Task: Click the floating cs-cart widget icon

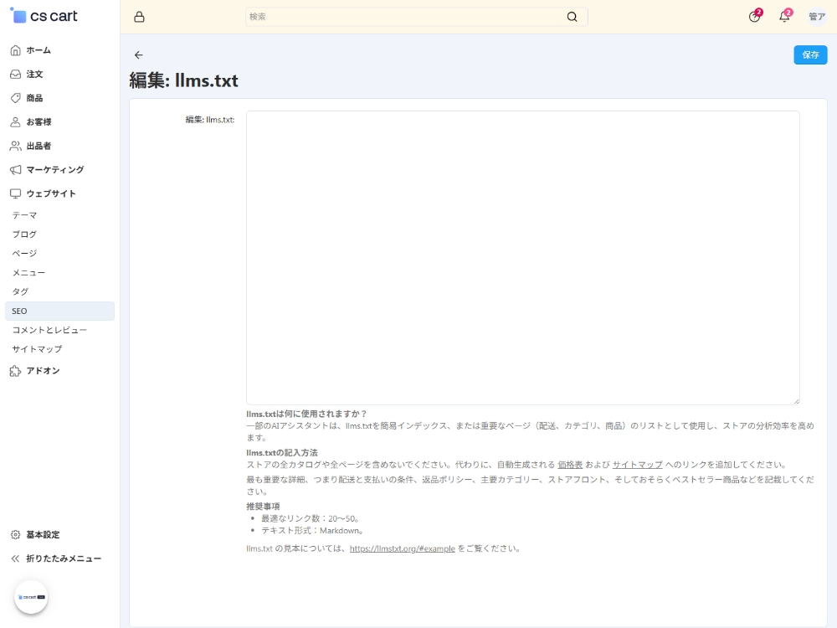Action: click(31, 597)
